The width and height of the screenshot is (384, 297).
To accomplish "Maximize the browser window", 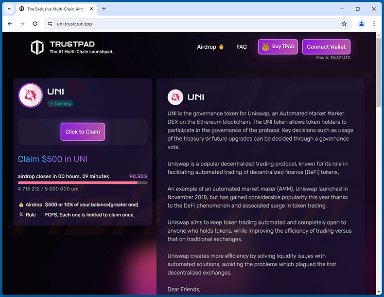I will [358, 9].
